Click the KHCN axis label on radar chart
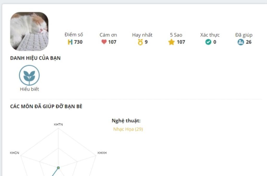 [14, 153]
